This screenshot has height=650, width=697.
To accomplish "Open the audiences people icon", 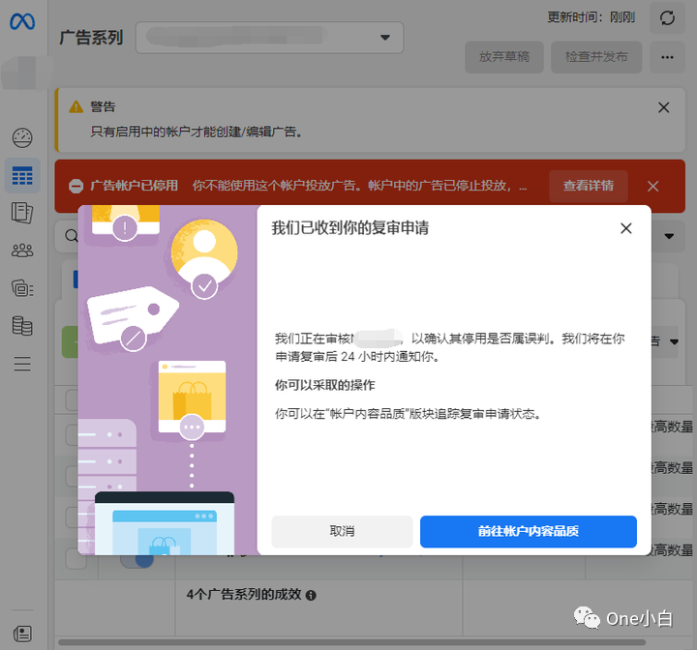I will click(x=22, y=251).
